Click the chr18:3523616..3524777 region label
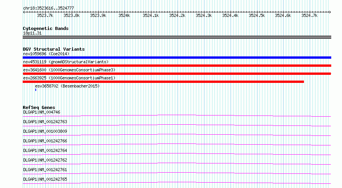Screen dimensions: 342x188 49,8
